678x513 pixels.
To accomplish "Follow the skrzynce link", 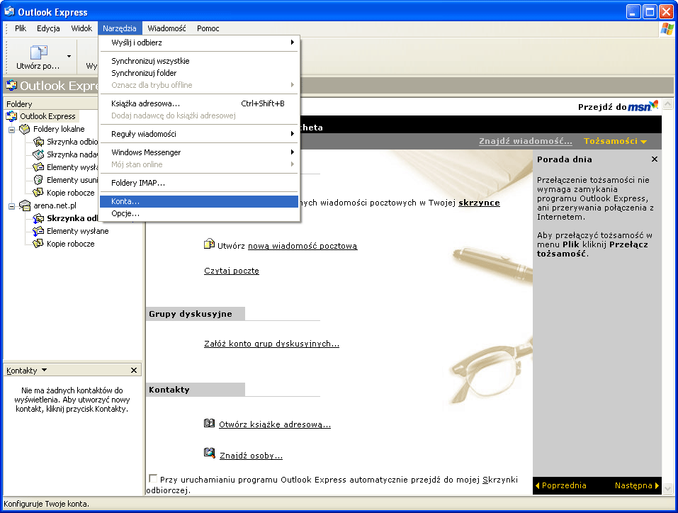I will point(479,203).
